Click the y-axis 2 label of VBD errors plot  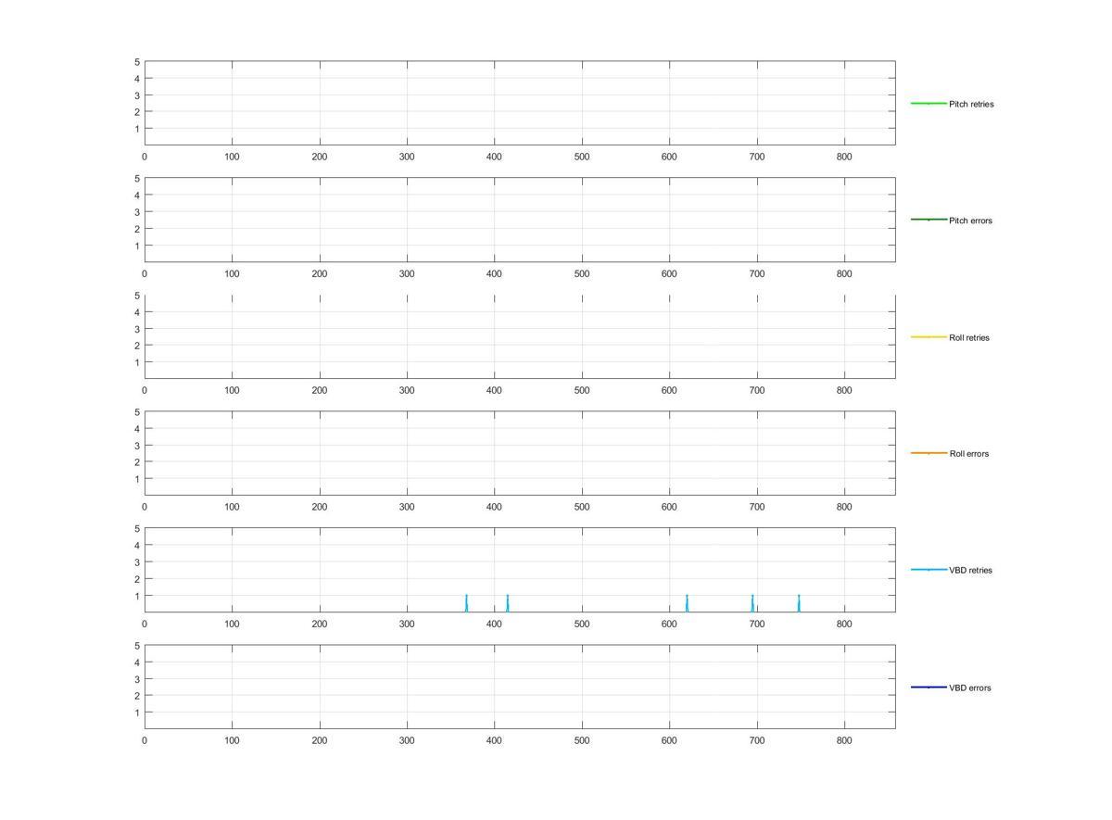click(x=136, y=696)
